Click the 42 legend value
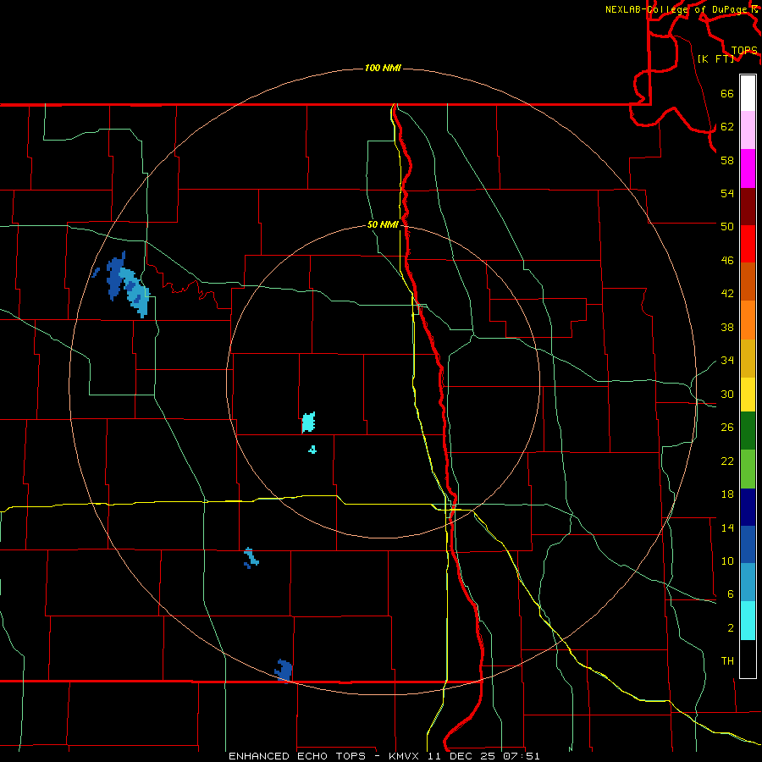This screenshot has width=762, height=762. pos(727,294)
